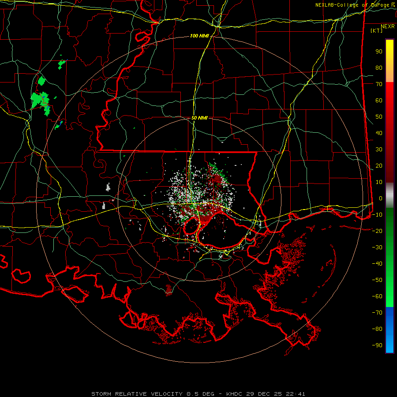Click the -40 value on the velocity scale
Viewport: 397px width, 397px height.
click(377, 264)
